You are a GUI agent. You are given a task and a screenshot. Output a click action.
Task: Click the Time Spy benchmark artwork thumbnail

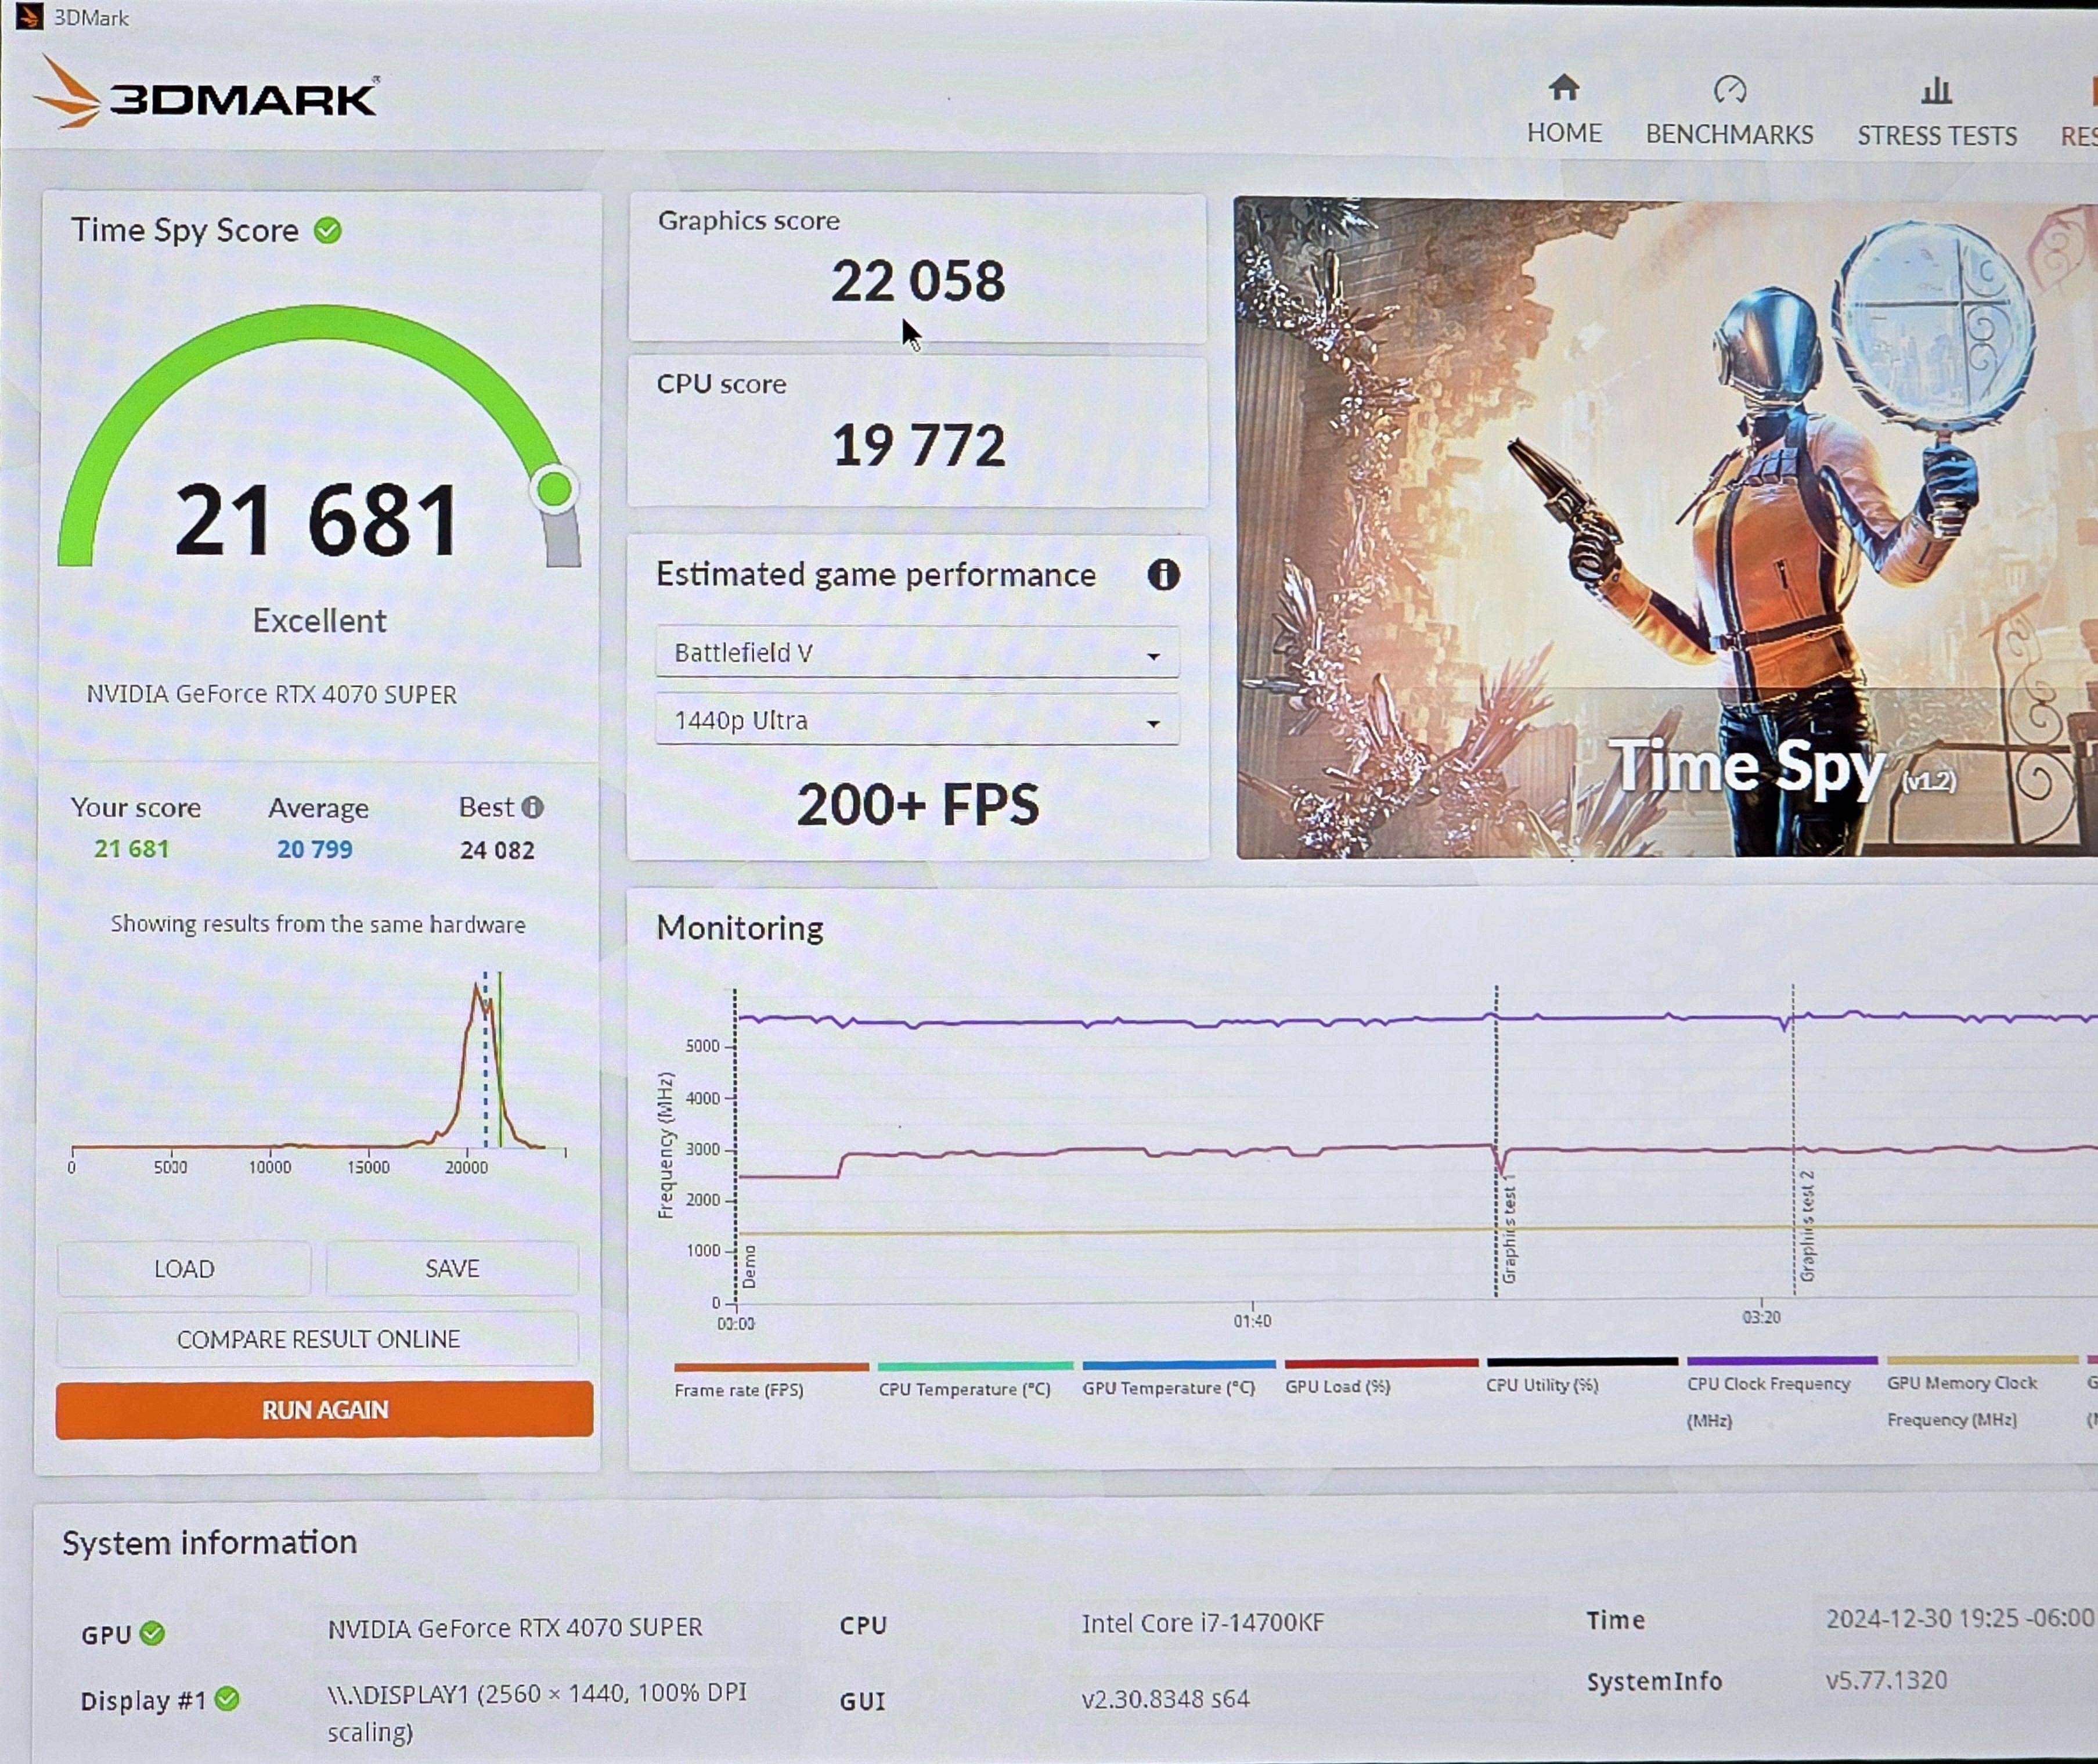point(1664,528)
